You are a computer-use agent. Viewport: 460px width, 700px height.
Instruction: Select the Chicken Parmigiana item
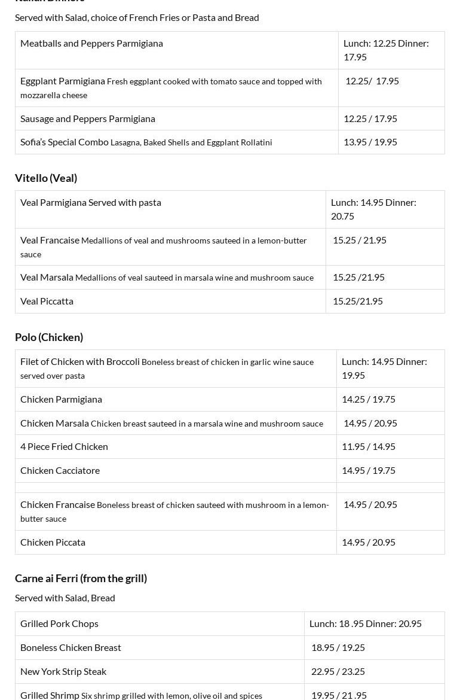(x=62, y=399)
